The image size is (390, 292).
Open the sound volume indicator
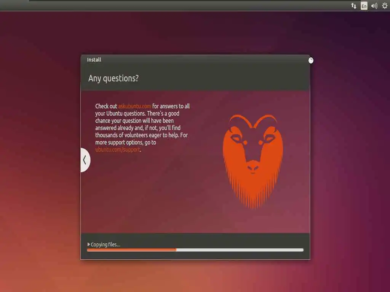[x=374, y=6]
